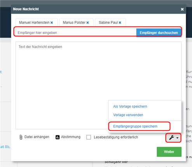Click the paperclip attach file icon
Screen dimensions: 192x167
click(x=21, y=137)
